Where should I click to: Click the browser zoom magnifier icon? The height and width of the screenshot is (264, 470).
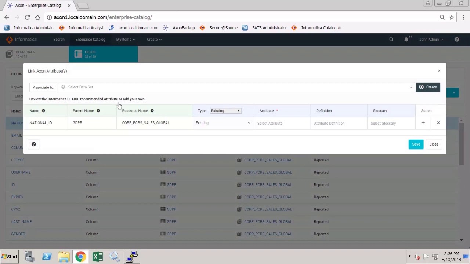[442, 17]
